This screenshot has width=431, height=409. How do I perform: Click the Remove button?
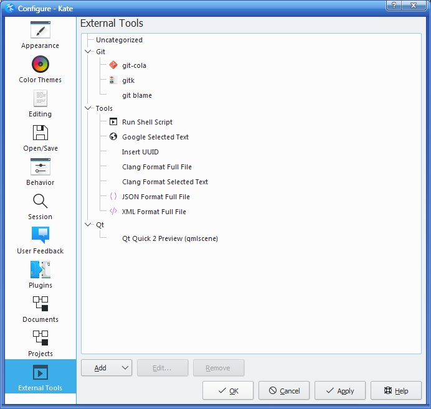[219, 368]
